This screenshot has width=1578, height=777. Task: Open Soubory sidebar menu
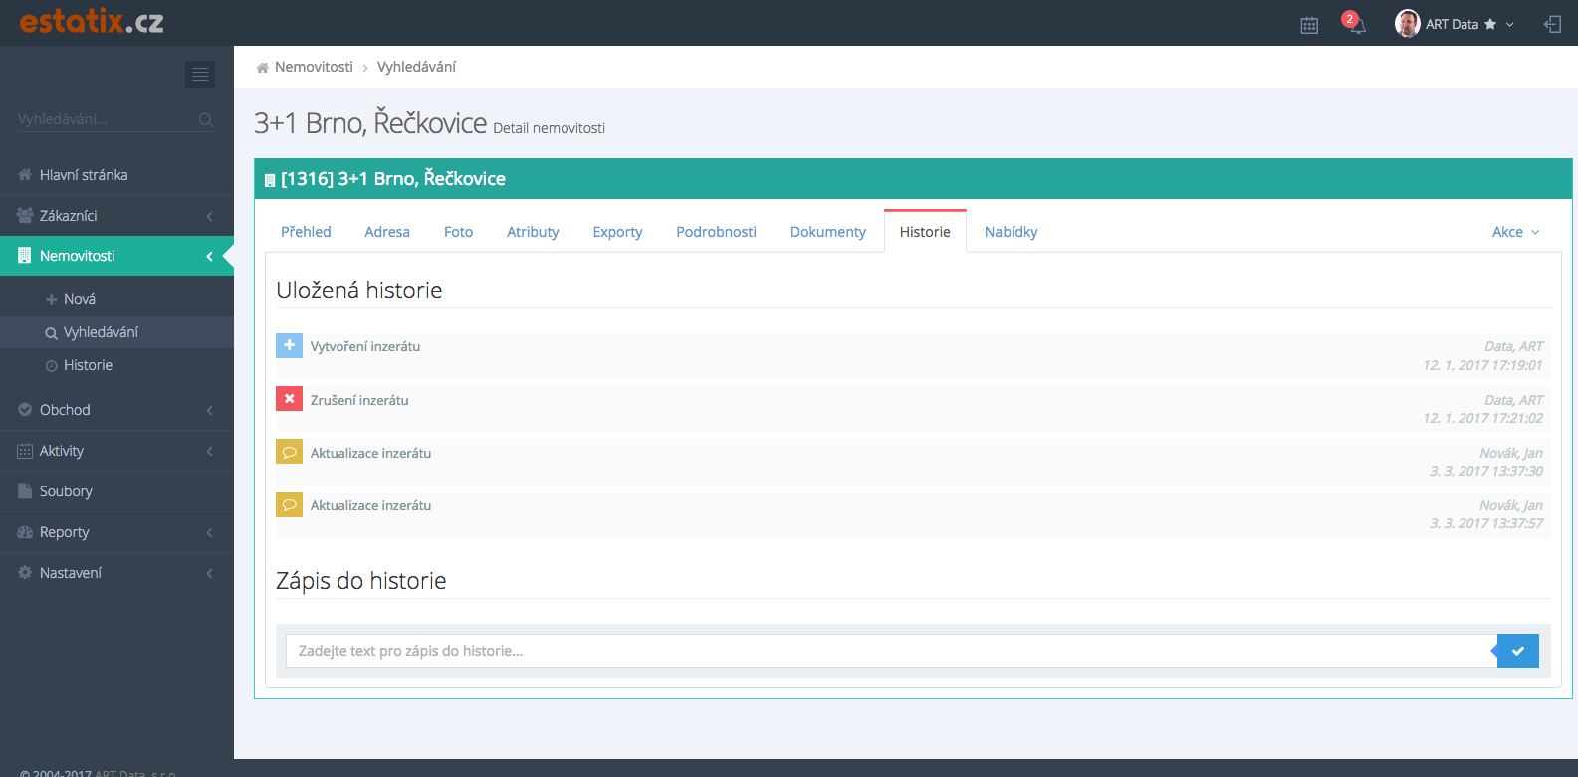pyautogui.click(x=116, y=491)
